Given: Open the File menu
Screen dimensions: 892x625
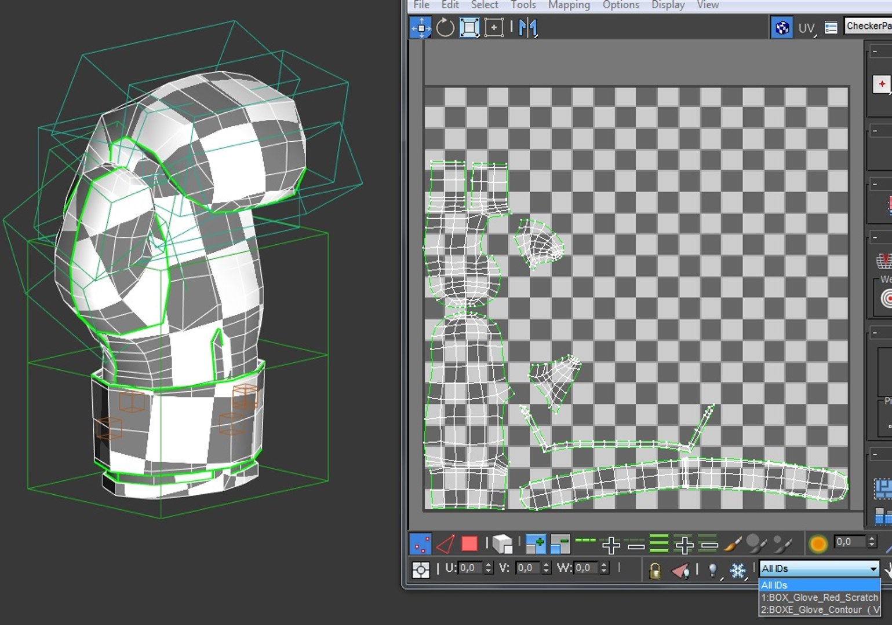Looking at the screenshot, I should 421,5.
